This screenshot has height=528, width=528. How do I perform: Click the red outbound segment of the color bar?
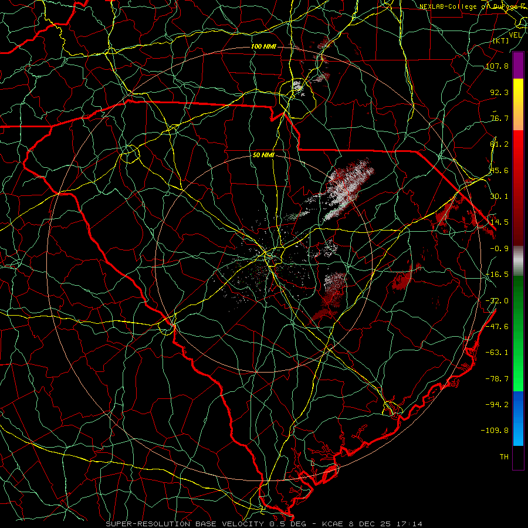[x=518, y=188]
